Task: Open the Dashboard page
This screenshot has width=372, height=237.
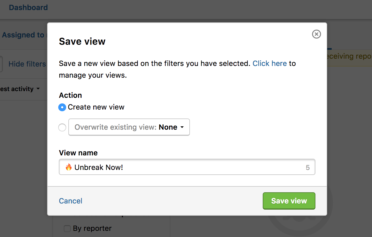Action: pos(28,8)
